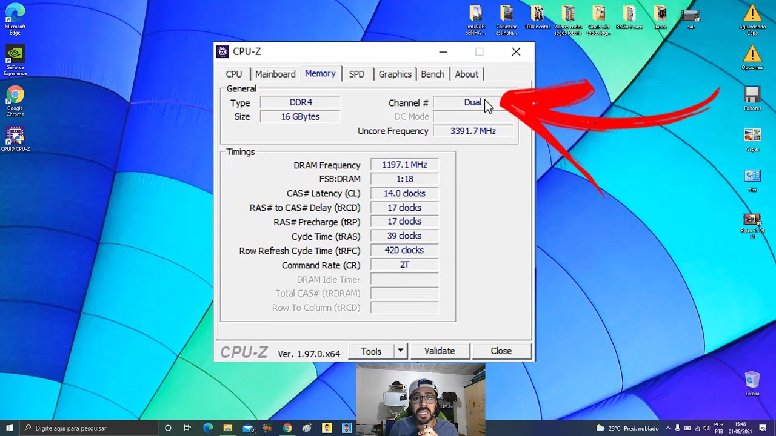Open Cortana circle in taskbar
Viewport: 776px width, 436px height.
pyautogui.click(x=168, y=428)
